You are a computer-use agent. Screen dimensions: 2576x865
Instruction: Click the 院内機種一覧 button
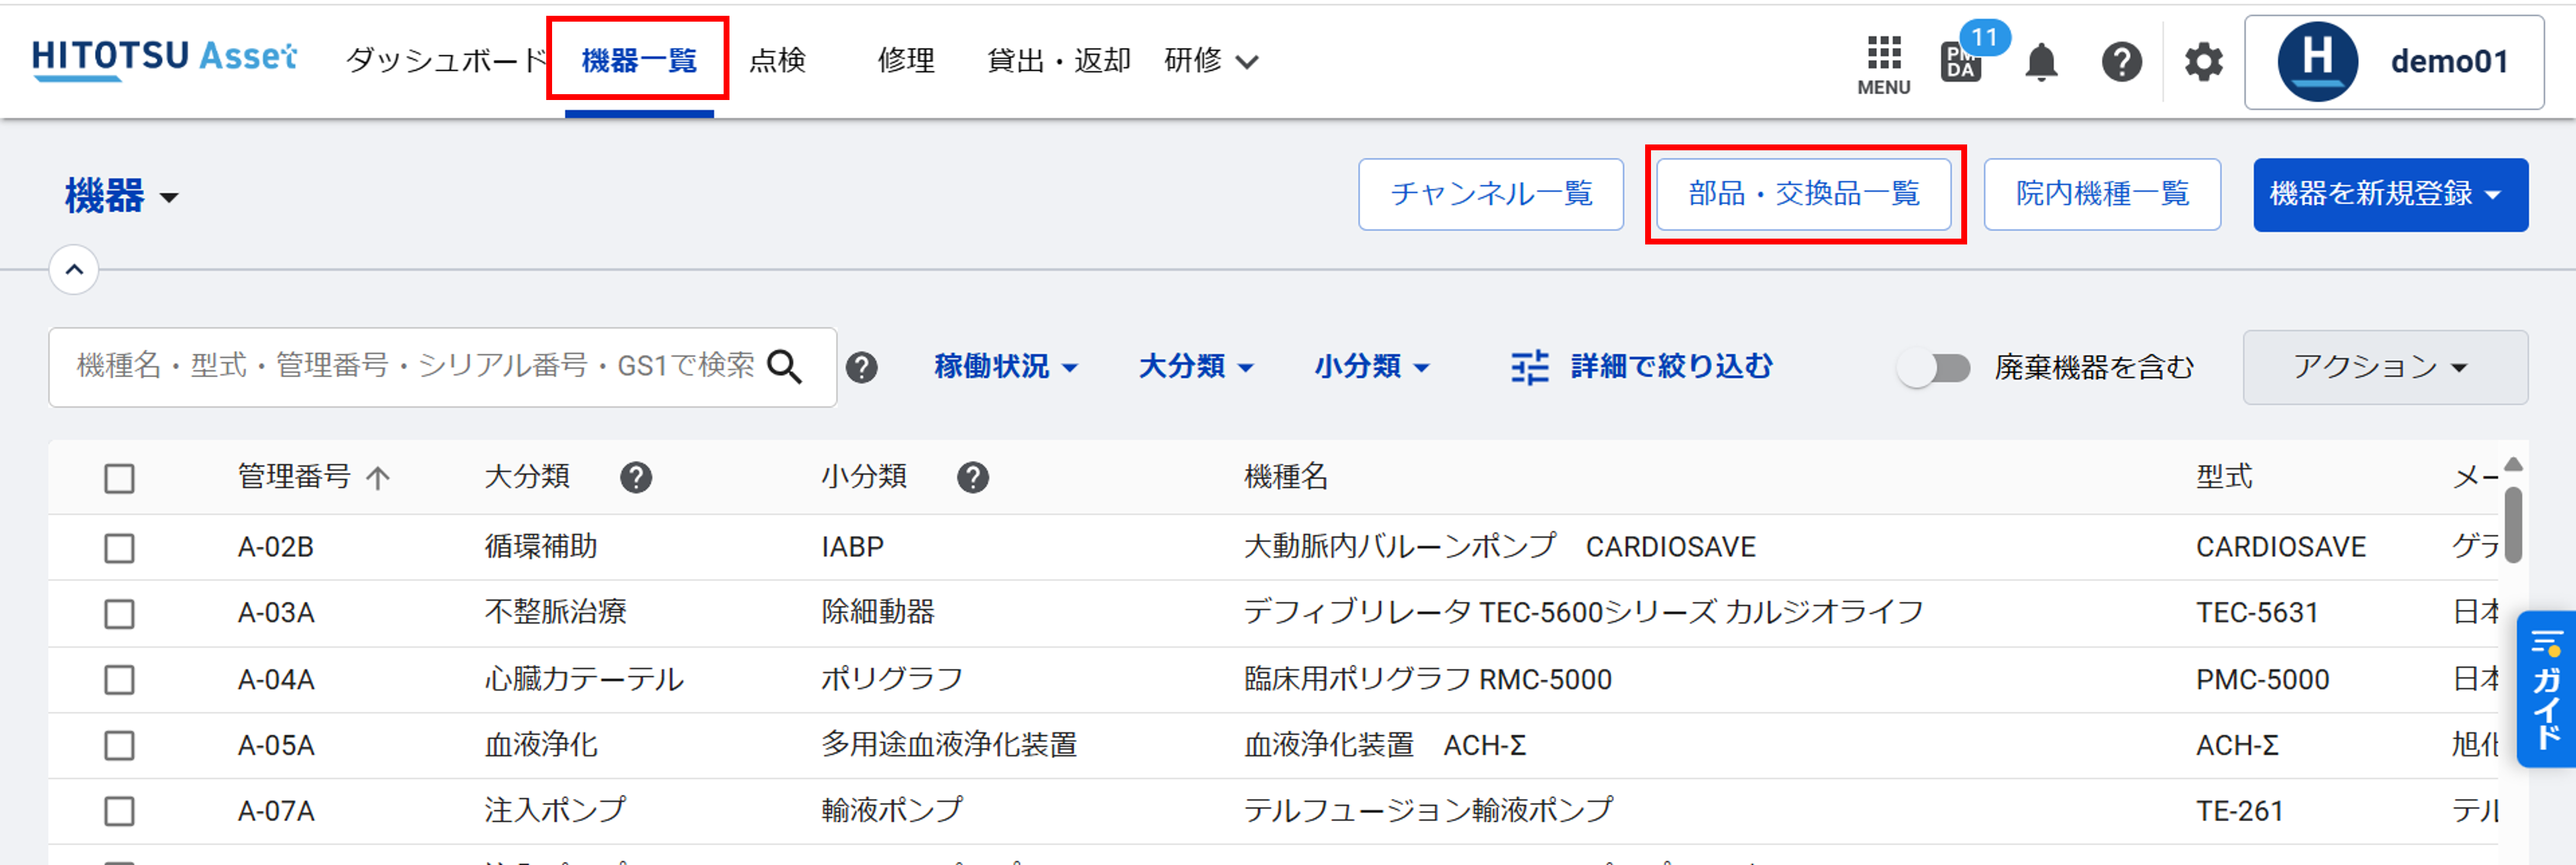pyautogui.click(x=2102, y=194)
